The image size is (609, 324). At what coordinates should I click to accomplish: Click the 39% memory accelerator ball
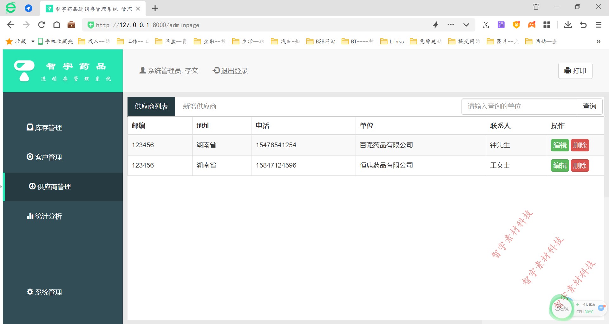point(561,307)
